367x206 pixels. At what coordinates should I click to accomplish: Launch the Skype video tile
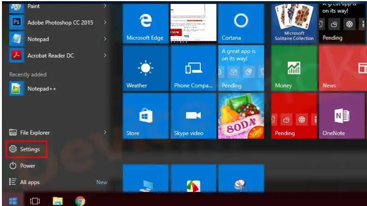[193, 116]
